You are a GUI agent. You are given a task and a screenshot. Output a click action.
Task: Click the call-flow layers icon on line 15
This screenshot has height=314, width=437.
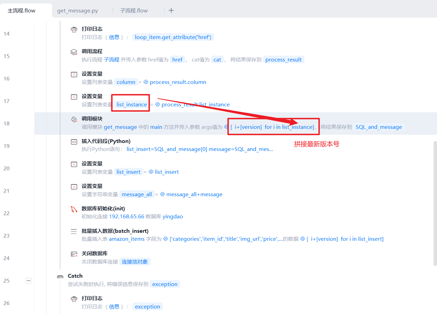(x=74, y=52)
